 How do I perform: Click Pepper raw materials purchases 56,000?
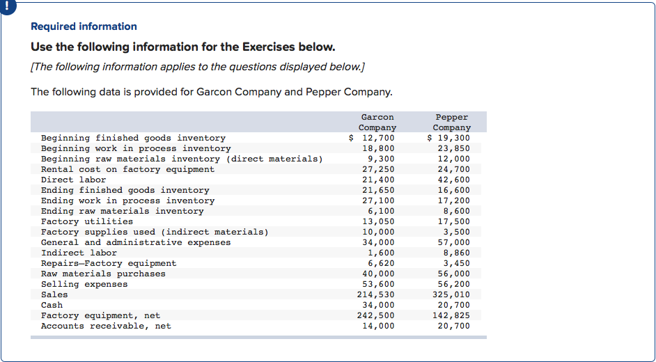454,274
